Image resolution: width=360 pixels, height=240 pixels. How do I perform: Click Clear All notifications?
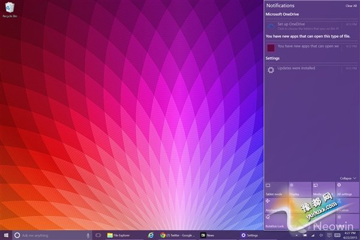(x=351, y=5)
